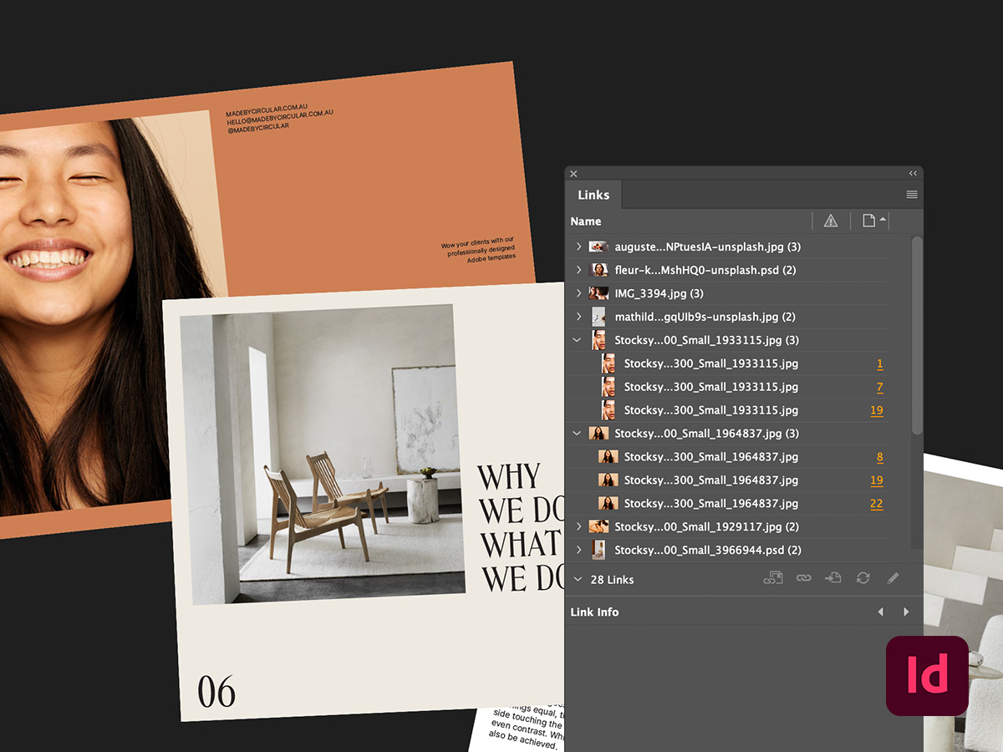Toggle the 28 Links summary chevron

click(x=576, y=579)
